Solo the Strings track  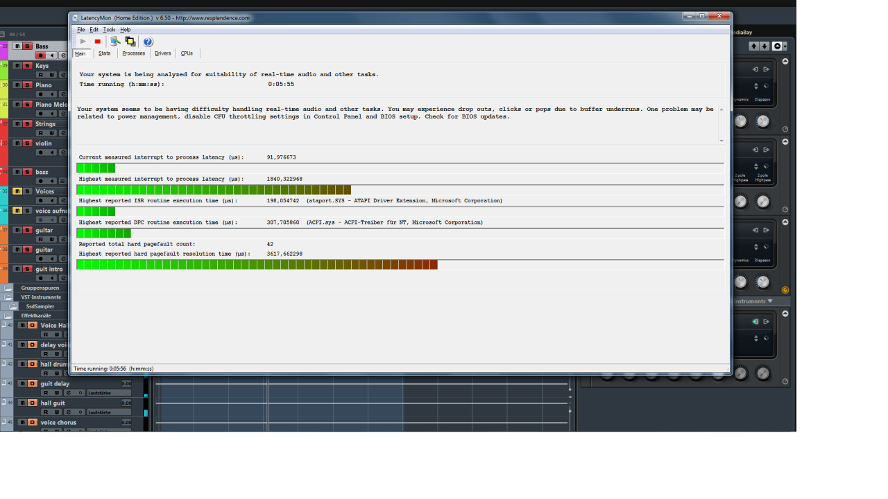pyautogui.click(x=27, y=124)
